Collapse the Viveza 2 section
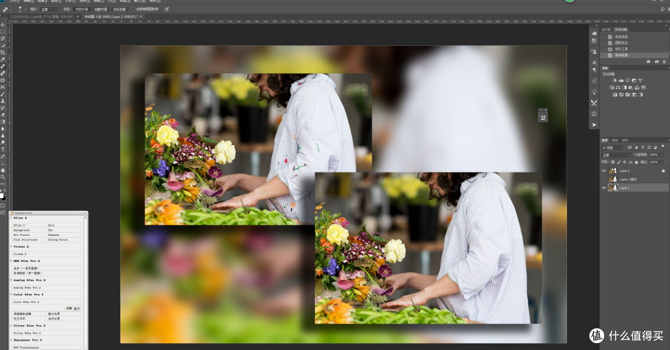Image resolution: width=670 pixels, height=350 pixels. 11,246
